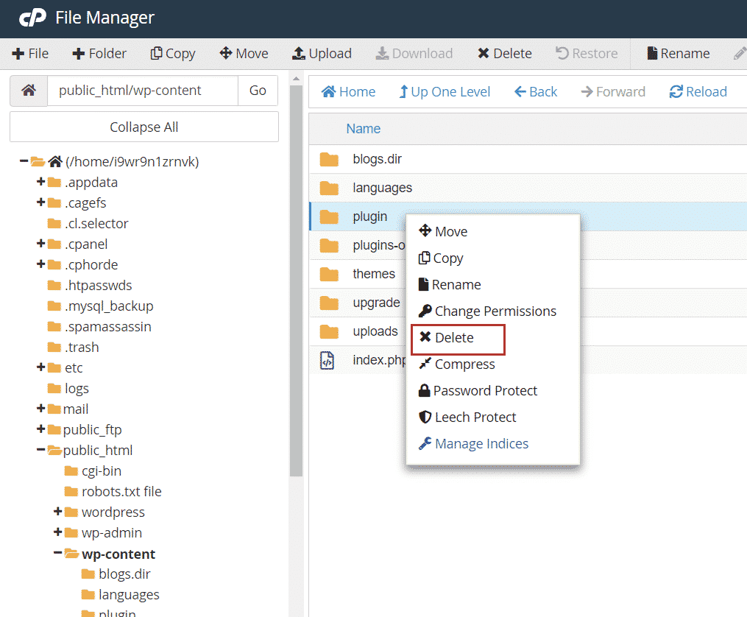Expand the .cpanel tree folder
The image size is (747, 617).
coord(41,244)
